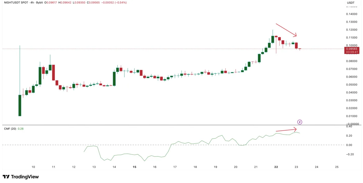
Task: Click price axis label 0.12000
Action: [352, 30]
